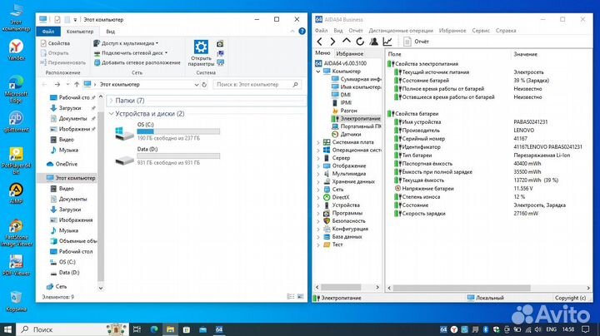600x336 pixels.
Task: Switch to the 'Вид' ribbon tab
Action: (x=110, y=31)
